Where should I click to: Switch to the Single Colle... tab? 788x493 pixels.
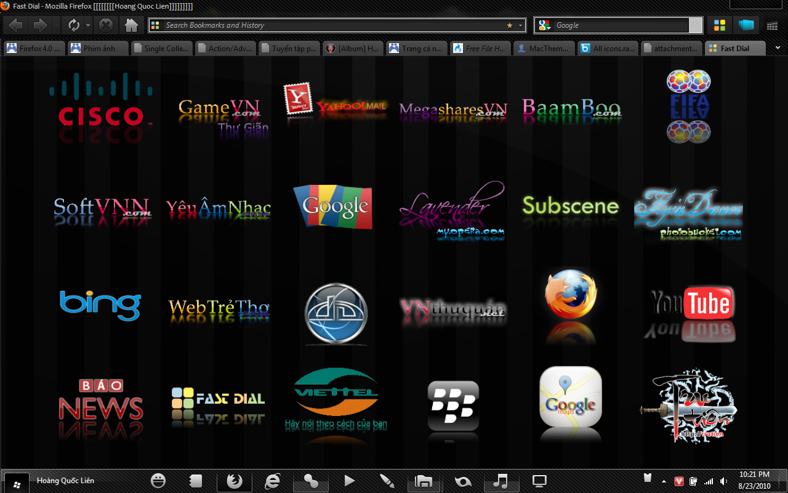coord(161,48)
